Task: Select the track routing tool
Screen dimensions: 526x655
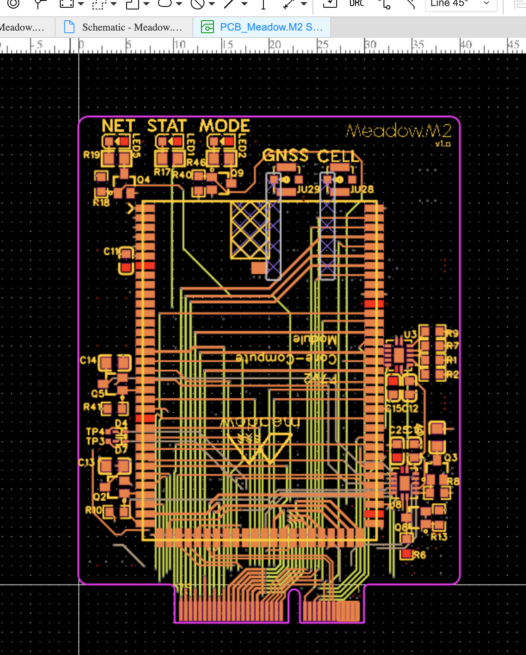Action: pyautogui.click(x=40, y=3)
